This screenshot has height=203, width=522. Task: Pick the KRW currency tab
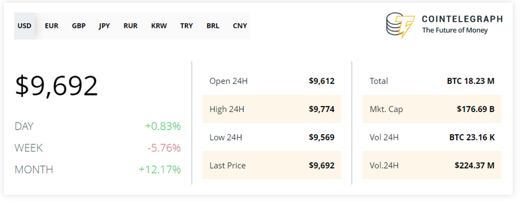159,26
